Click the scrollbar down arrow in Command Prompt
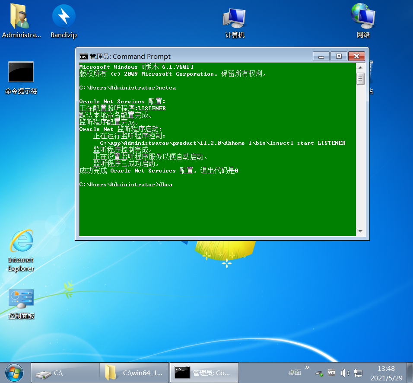Screen dimensions: 413x383 coord(360,232)
